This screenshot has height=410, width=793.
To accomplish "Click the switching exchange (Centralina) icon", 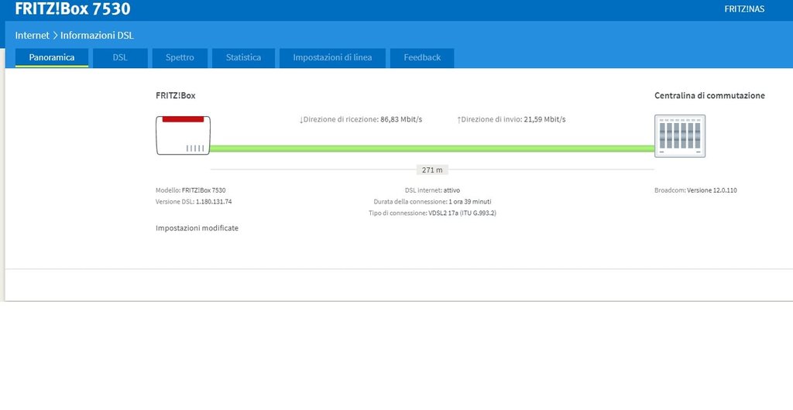I will (680, 136).
